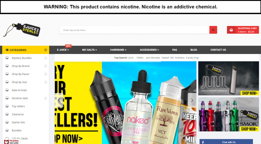Click the Jam Monster top search link
This screenshot has height=144, width=261.
(153, 58)
